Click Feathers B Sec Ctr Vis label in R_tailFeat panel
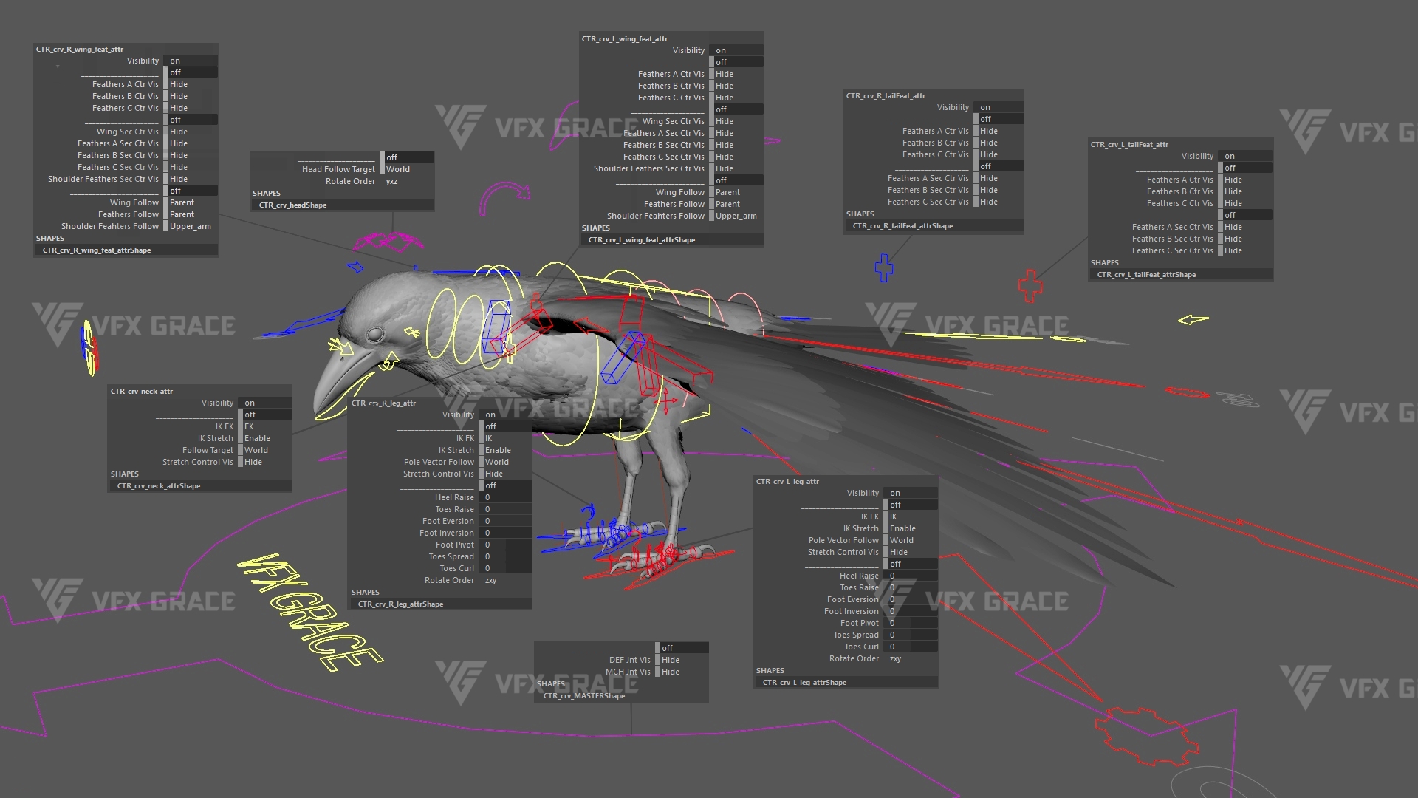The width and height of the screenshot is (1418, 798). click(x=928, y=190)
